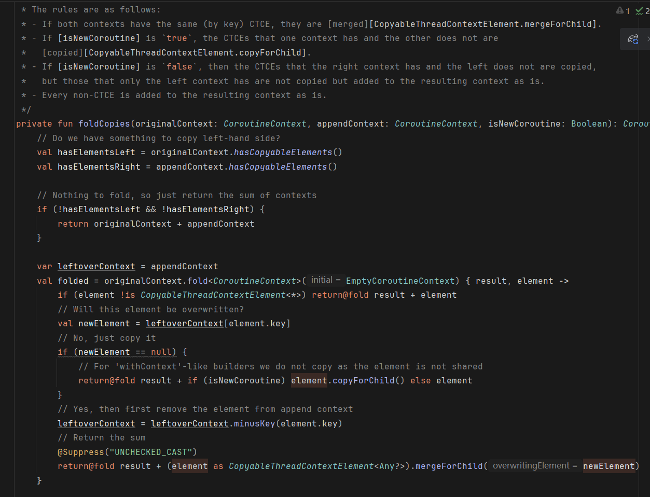Viewport: 650px width, 497px height.
Task: Click the [merged] doc reference
Action: pos(348,24)
